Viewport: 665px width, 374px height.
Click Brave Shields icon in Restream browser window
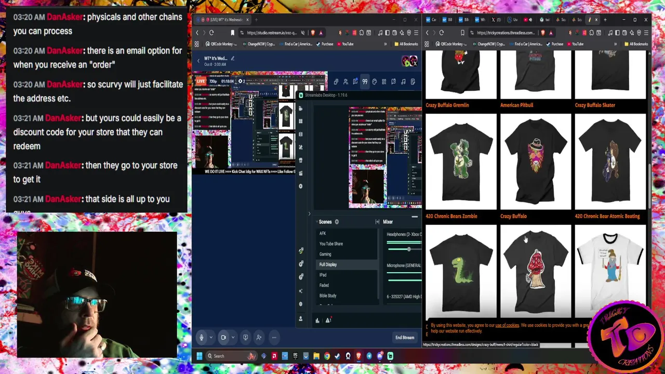313,33
